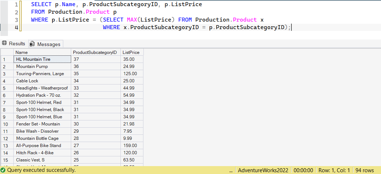Click the ListPrice value 63.50
381x174 pixels.
tap(132, 160)
